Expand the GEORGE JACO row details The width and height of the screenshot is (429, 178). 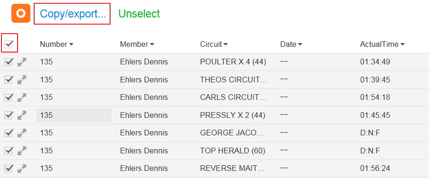click(22, 133)
